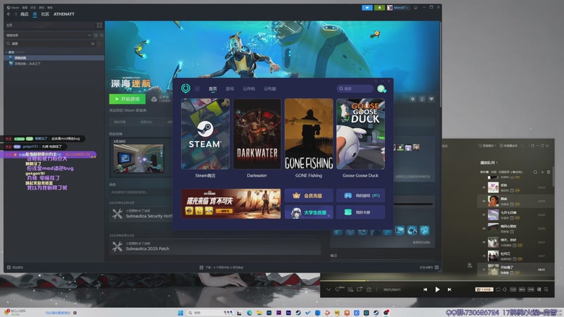Open the 商店 tab in Steam
This screenshot has width=564, height=317.
pos(25,14)
